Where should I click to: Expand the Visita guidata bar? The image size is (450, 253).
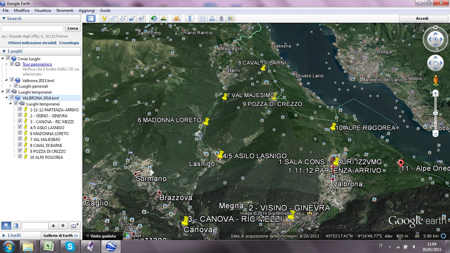[x=101, y=236]
